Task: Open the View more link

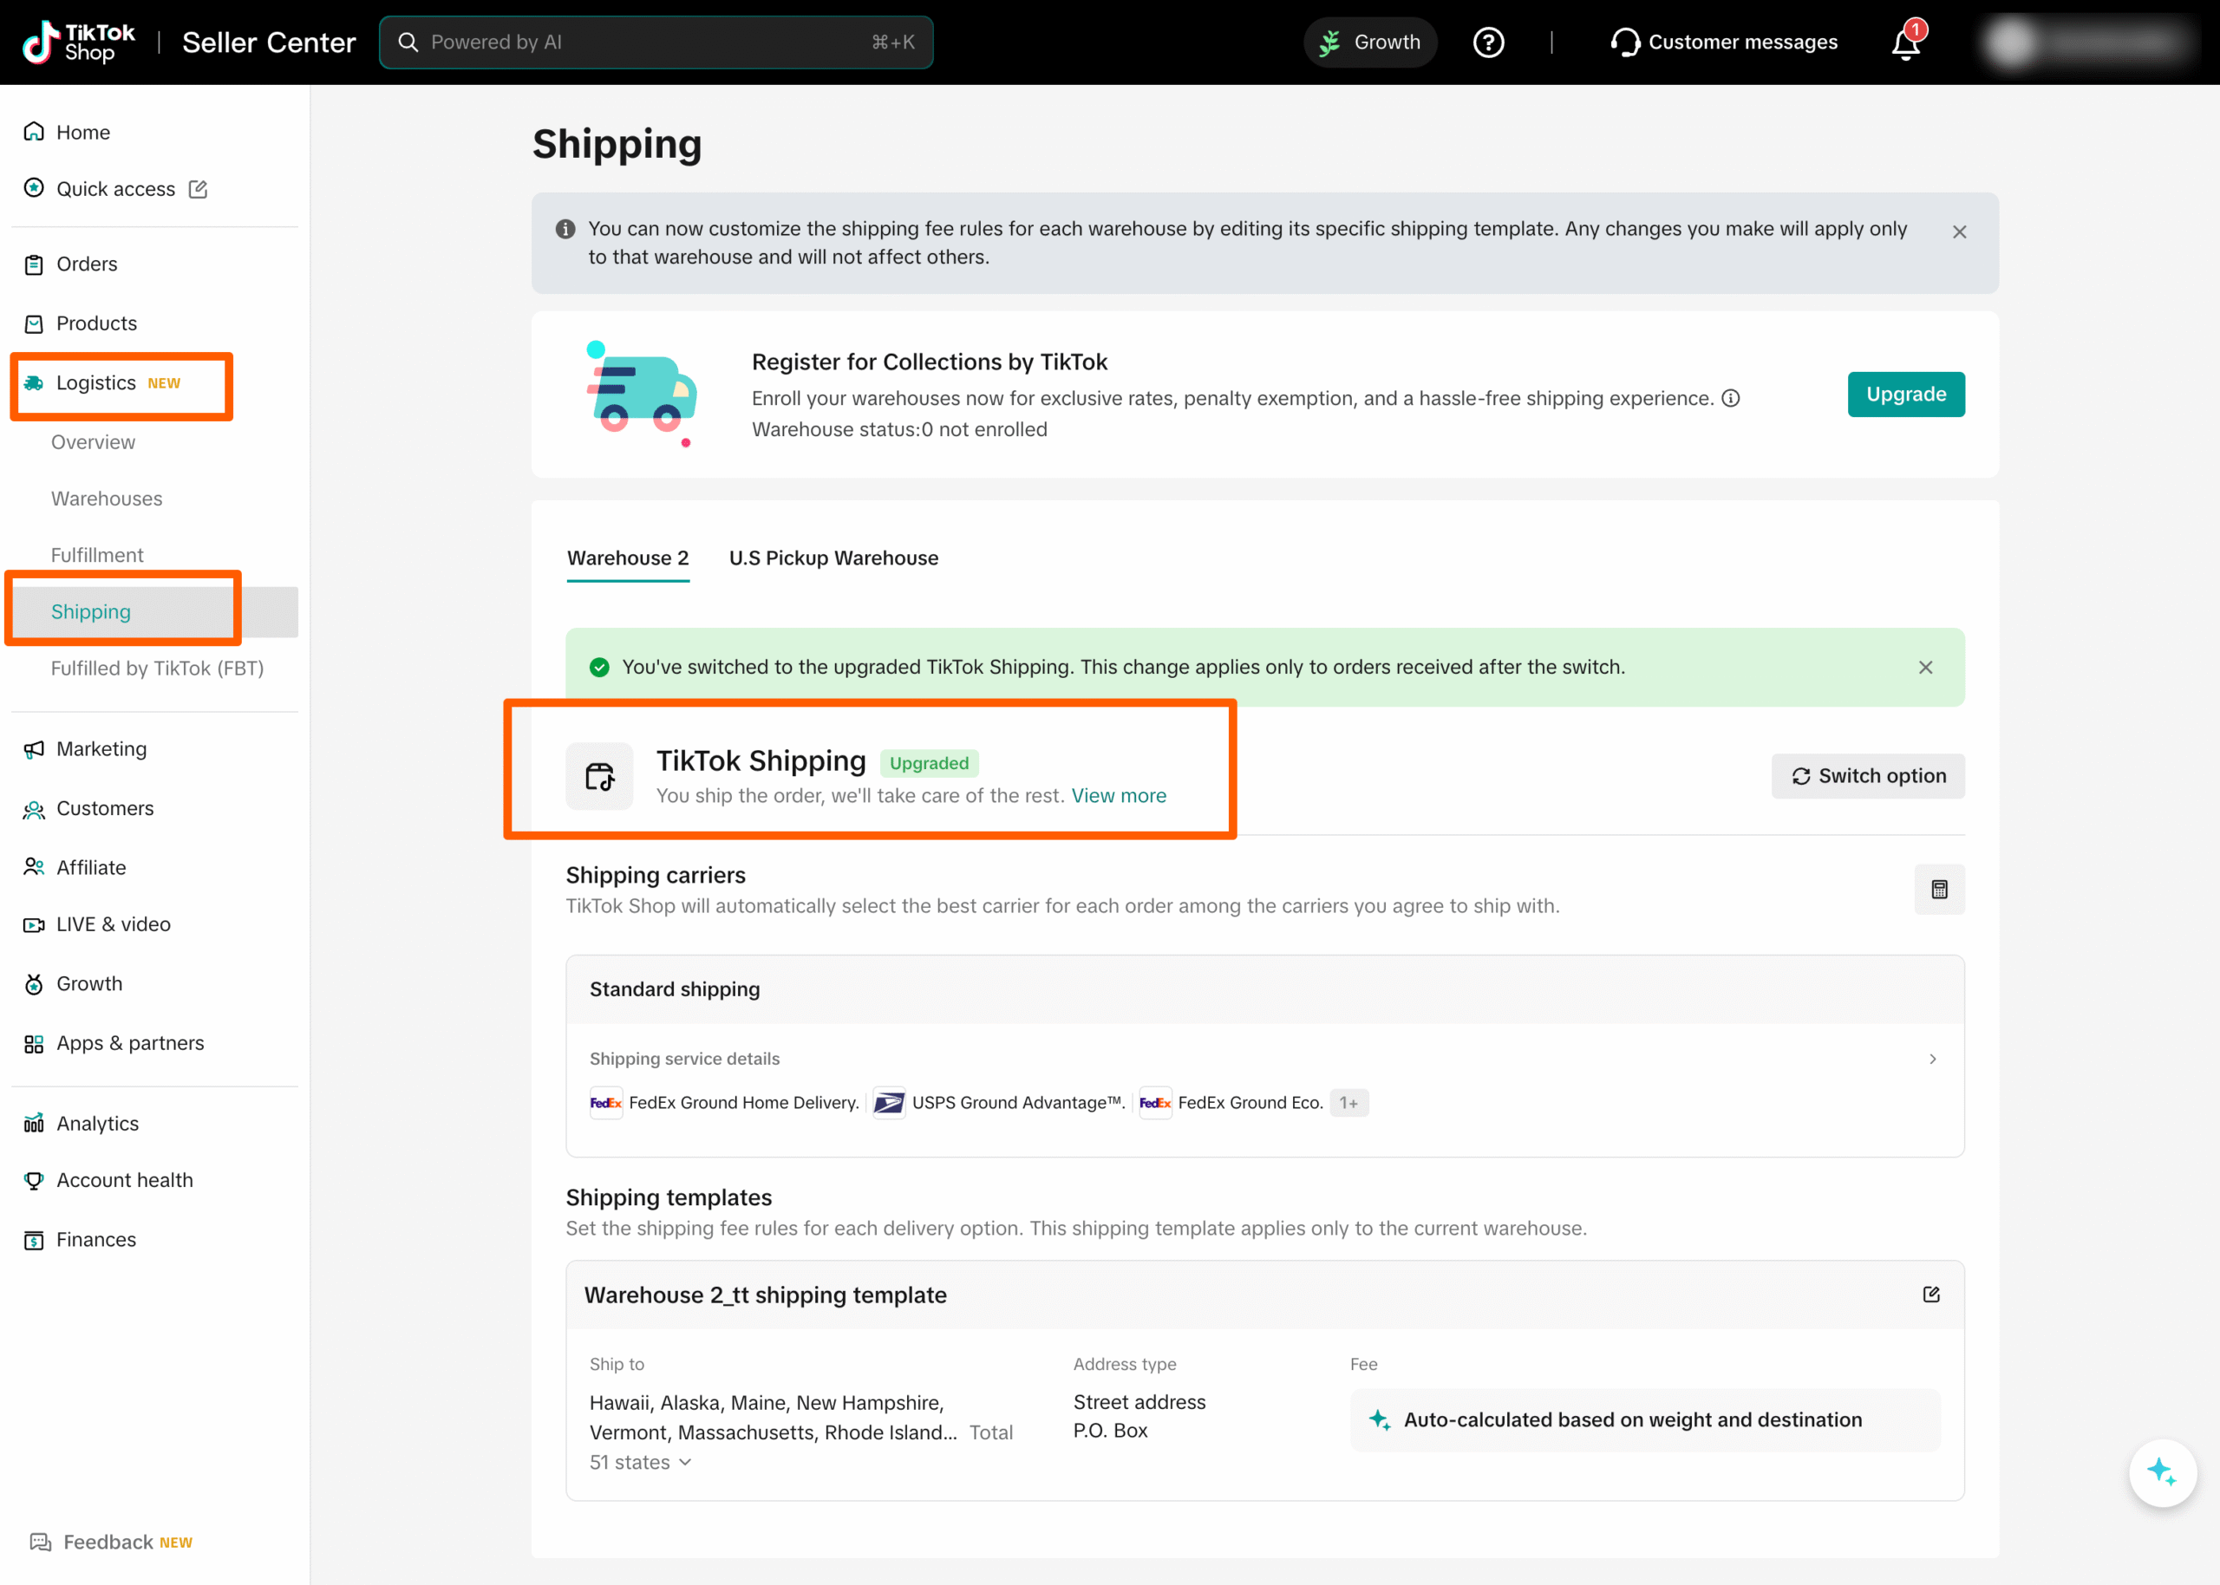Action: click(x=1119, y=797)
